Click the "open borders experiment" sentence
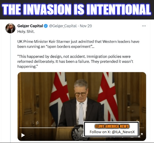Viewport: 154px width, 143px height. (78, 44)
